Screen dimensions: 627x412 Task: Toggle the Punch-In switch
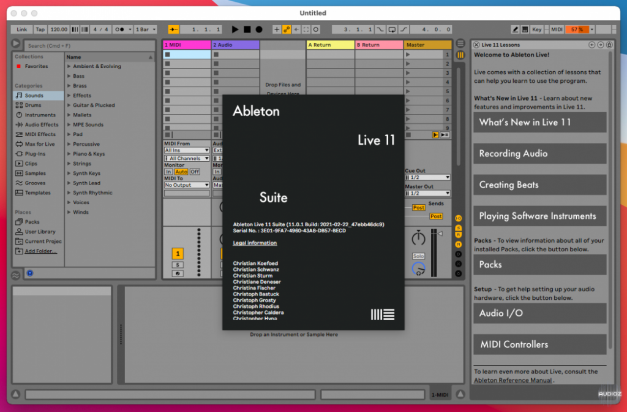click(x=380, y=29)
